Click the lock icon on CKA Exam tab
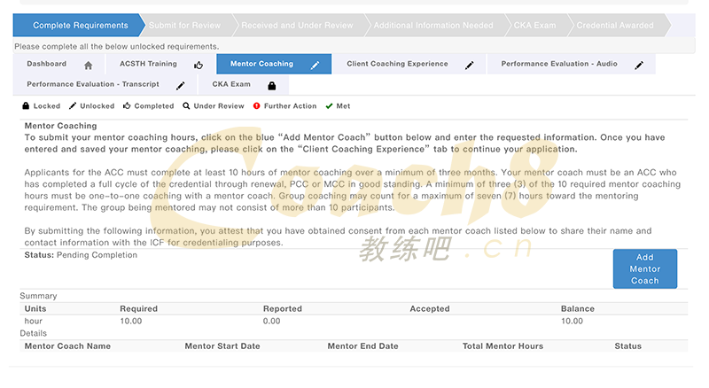This screenshot has width=709, height=388. [x=272, y=86]
